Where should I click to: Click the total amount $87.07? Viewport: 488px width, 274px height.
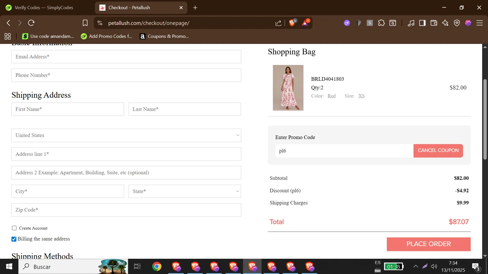(x=459, y=222)
